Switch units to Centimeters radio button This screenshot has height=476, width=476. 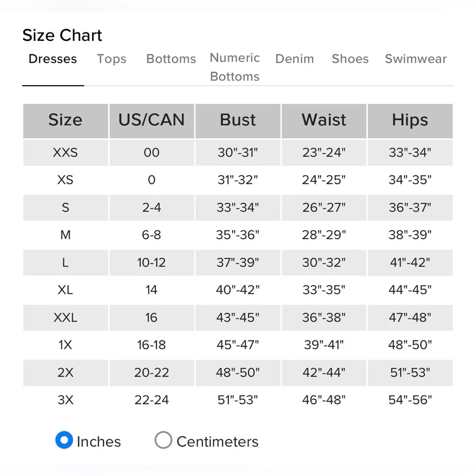tap(163, 440)
